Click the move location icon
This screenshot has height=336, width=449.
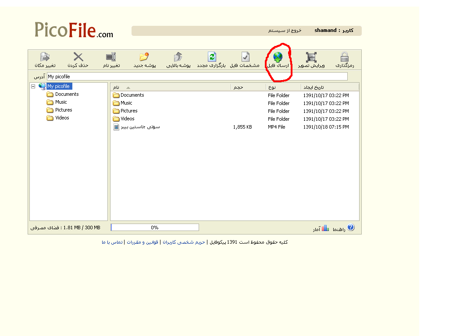click(x=45, y=57)
